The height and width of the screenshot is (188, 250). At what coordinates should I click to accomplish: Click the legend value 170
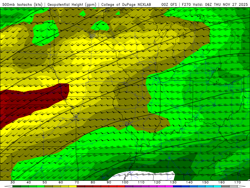[237, 182]
